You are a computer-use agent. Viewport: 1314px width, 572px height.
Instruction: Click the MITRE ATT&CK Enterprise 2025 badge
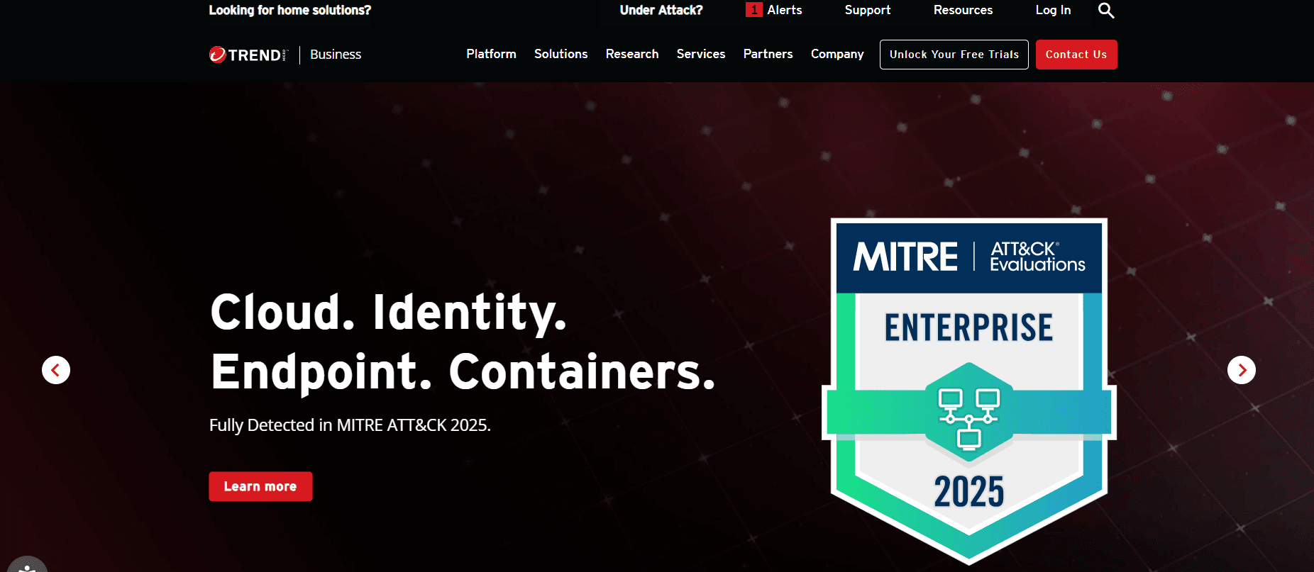(x=969, y=391)
